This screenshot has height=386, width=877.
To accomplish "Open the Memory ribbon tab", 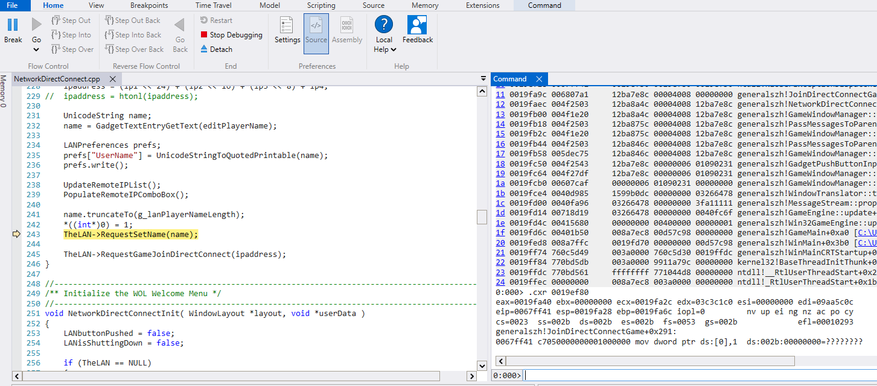I will click(425, 5).
